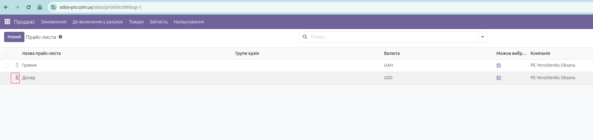Viewport: 593px width, 140px height.
Task: Click the UAH currency cell
Action: [388, 65]
